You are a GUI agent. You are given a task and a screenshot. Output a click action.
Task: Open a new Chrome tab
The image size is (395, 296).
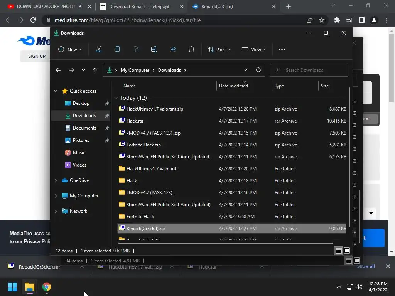click(x=289, y=7)
